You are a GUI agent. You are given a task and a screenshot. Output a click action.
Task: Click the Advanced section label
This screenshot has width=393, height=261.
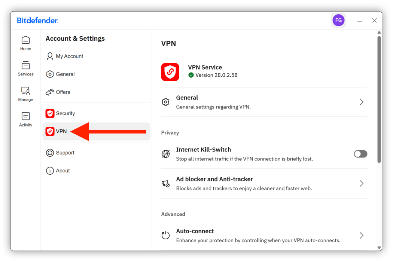[x=173, y=214]
